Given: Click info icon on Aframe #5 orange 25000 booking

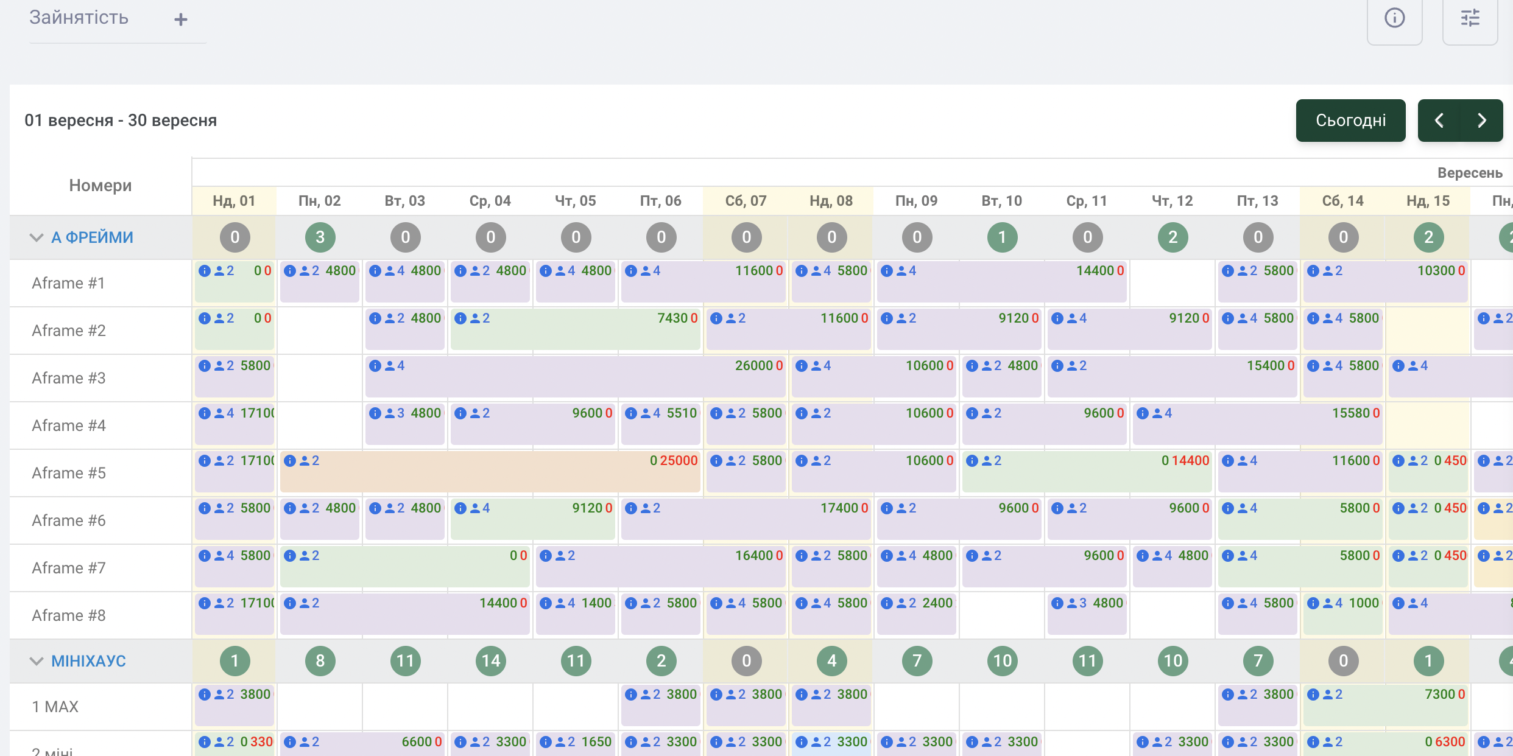Looking at the screenshot, I should pos(290,461).
